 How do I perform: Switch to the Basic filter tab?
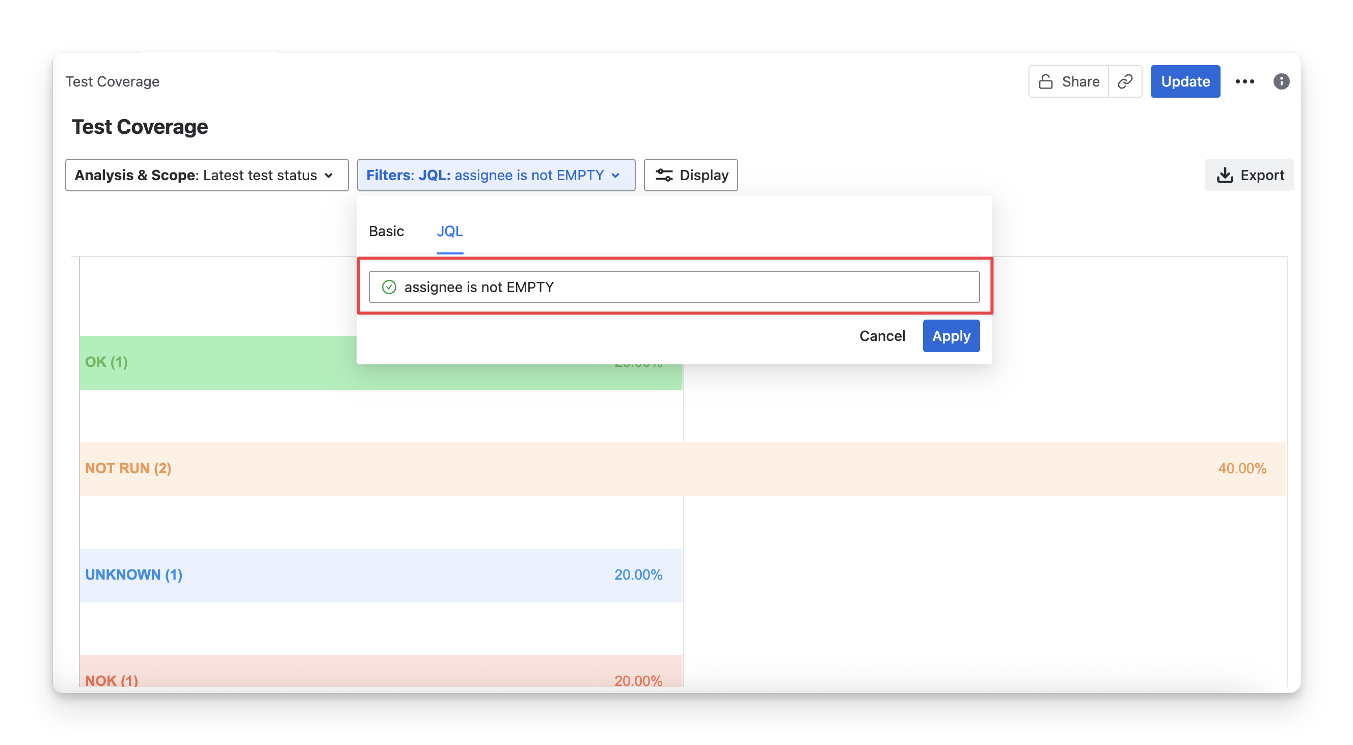point(386,231)
